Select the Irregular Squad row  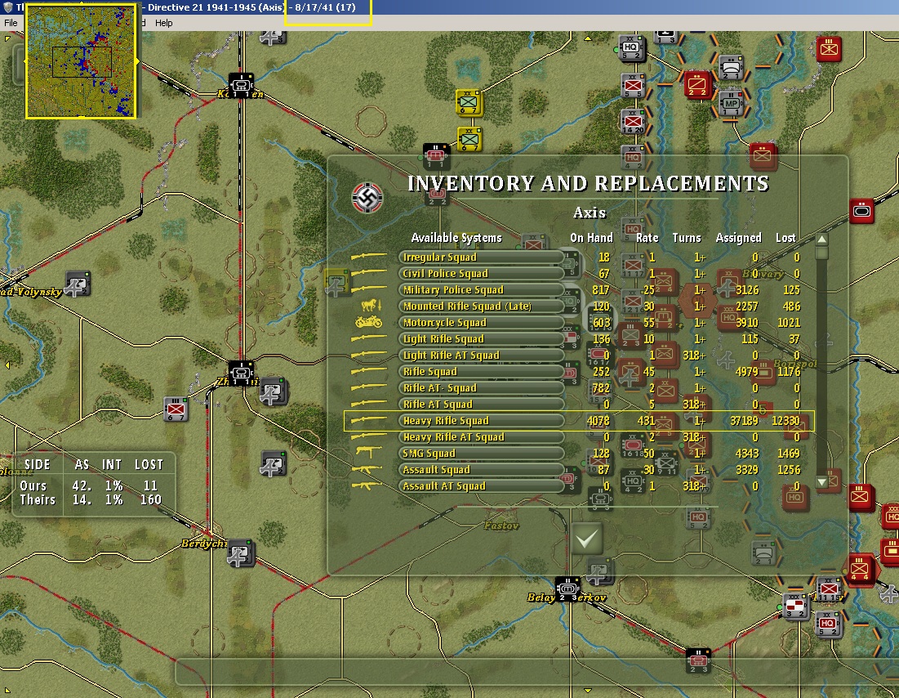click(482, 257)
